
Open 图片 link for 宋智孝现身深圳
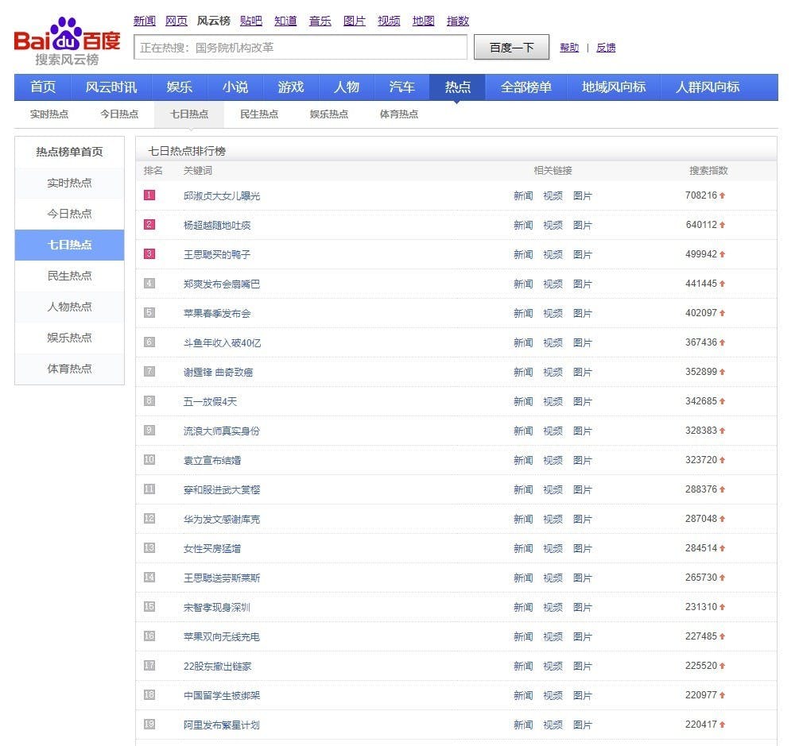[x=583, y=608]
